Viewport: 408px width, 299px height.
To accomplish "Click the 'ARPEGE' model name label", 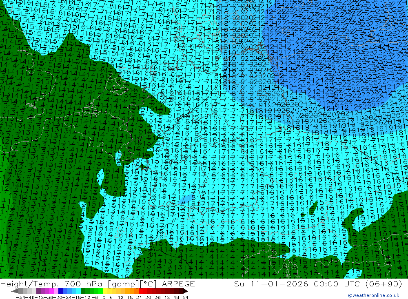I will coord(178,284).
